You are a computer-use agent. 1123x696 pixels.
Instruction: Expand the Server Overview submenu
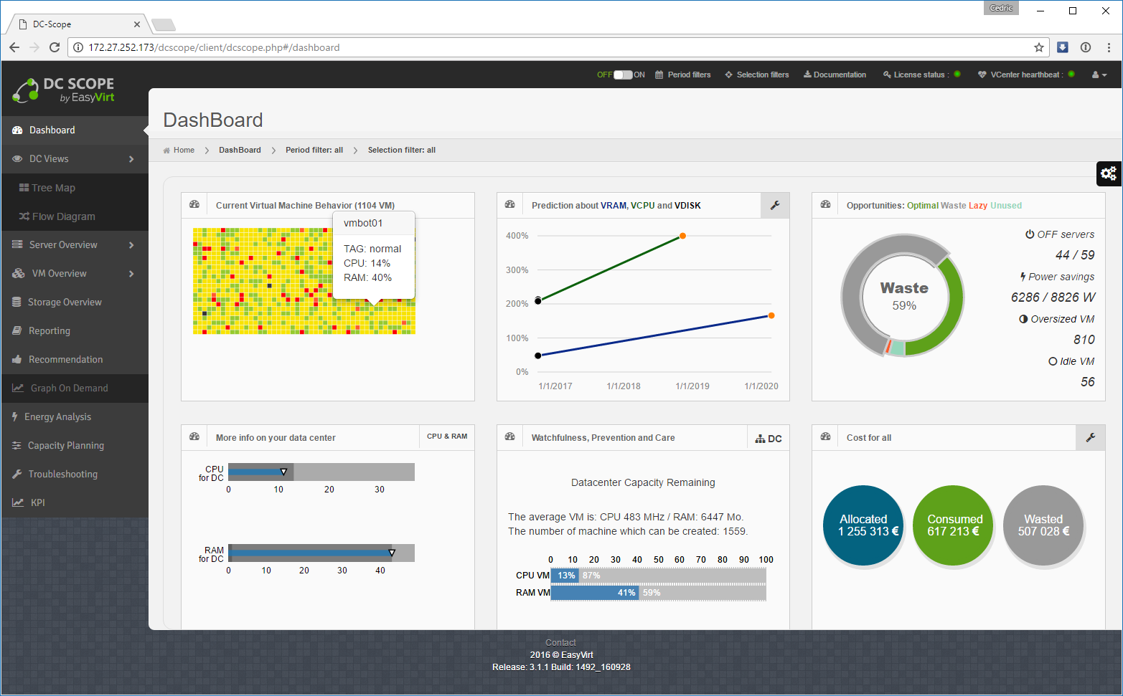(x=75, y=245)
